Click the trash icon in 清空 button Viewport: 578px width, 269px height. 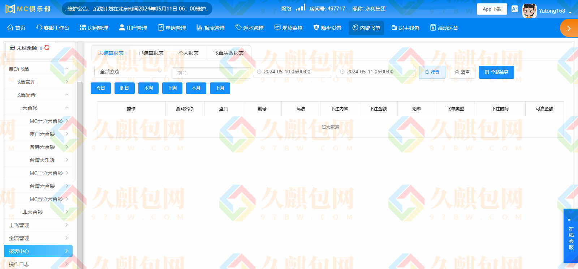click(x=457, y=72)
